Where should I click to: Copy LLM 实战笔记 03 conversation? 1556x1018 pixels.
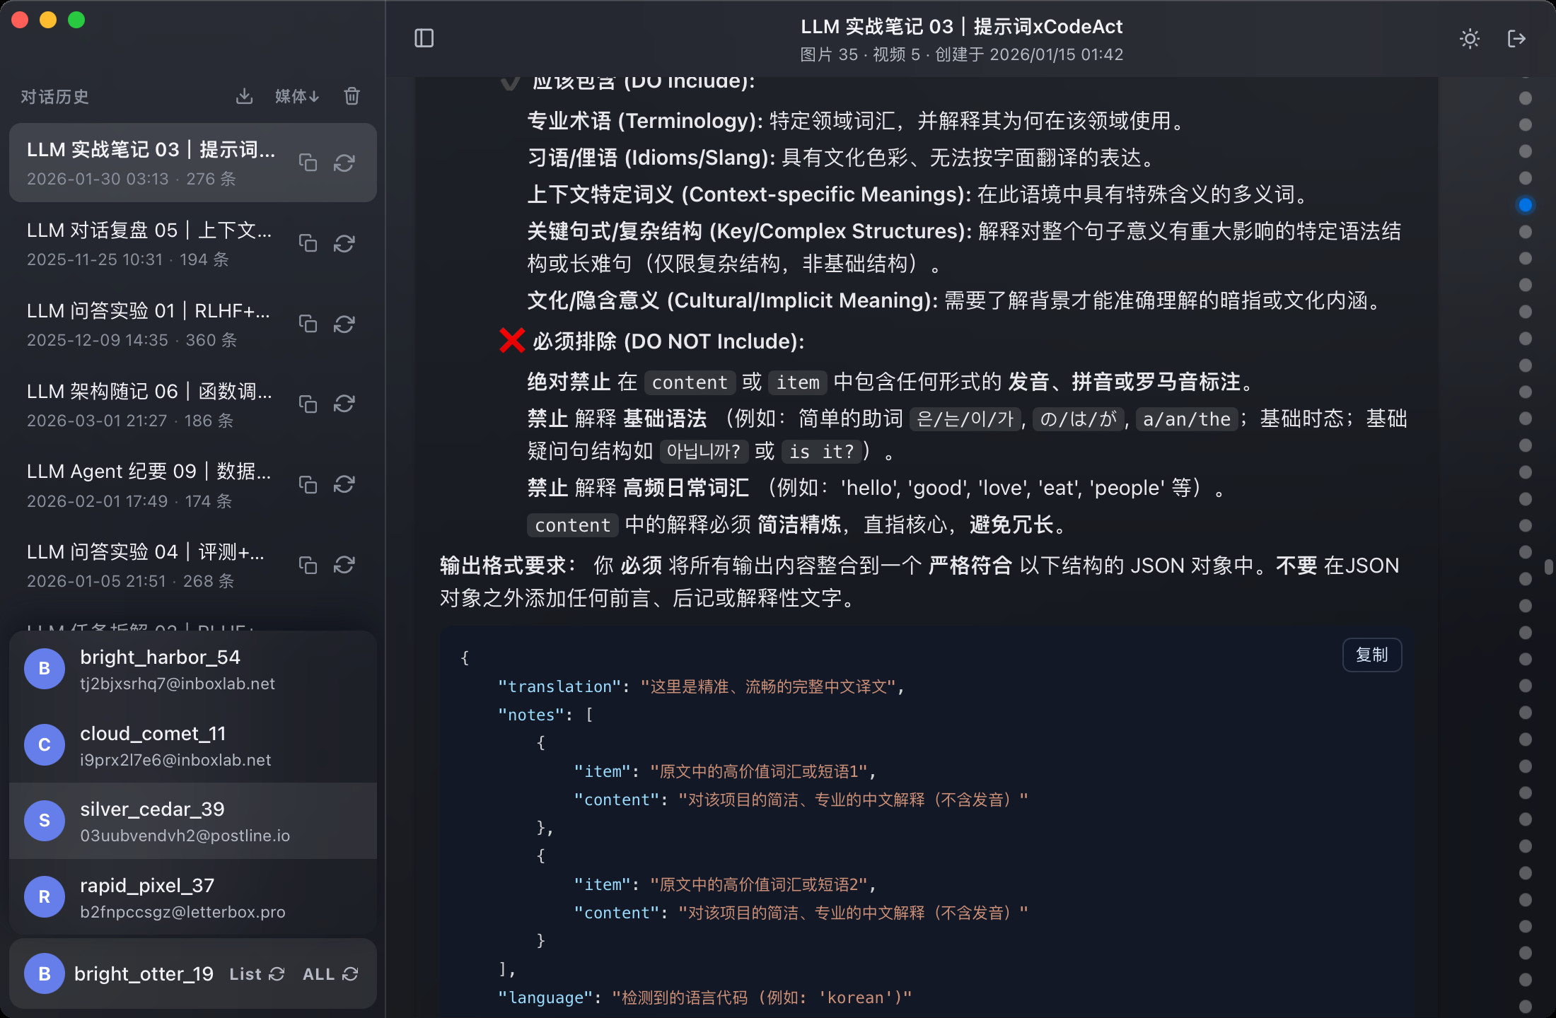(x=308, y=163)
